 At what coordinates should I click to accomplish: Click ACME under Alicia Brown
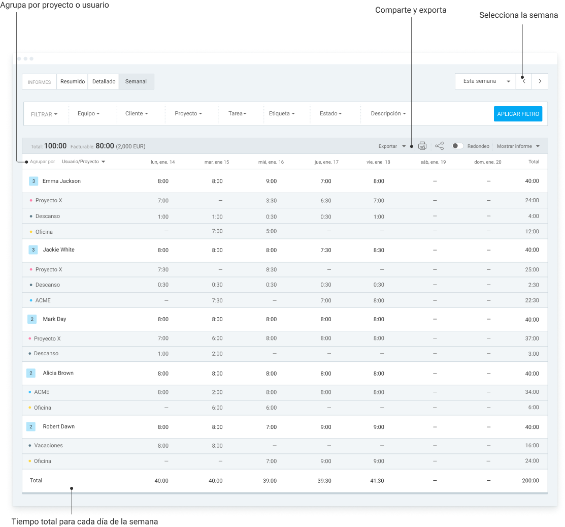(42, 392)
